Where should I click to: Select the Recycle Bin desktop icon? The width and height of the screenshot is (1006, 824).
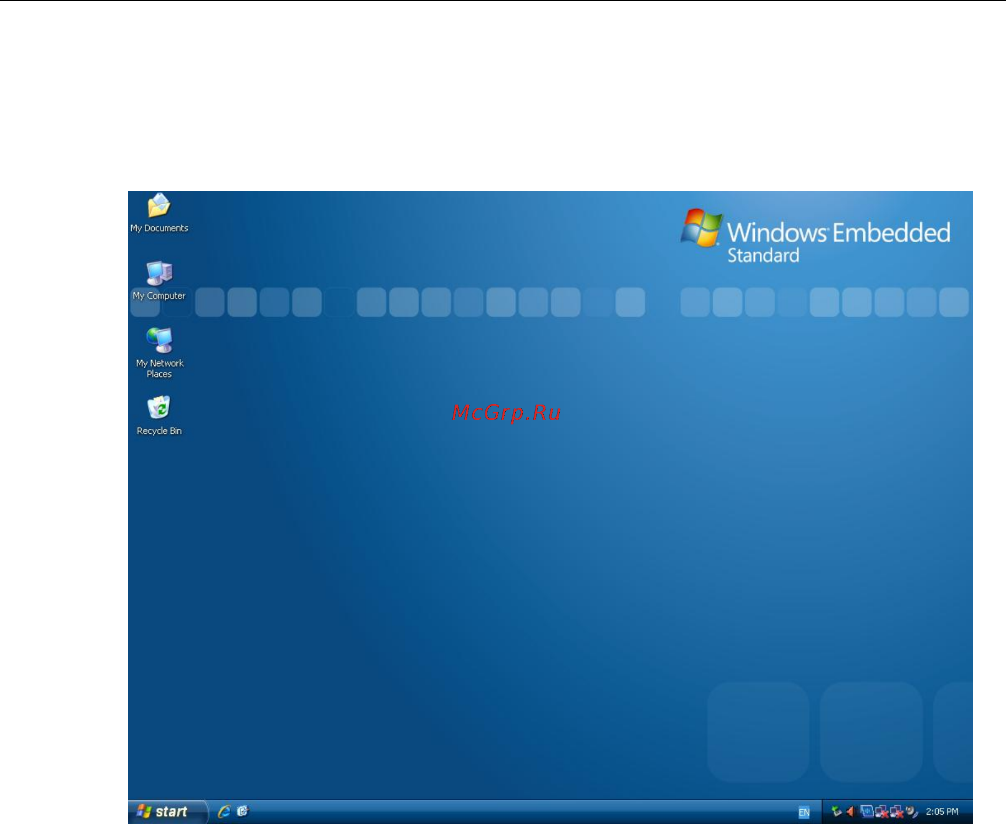point(159,416)
